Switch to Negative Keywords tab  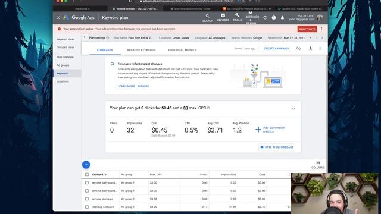(141, 50)
